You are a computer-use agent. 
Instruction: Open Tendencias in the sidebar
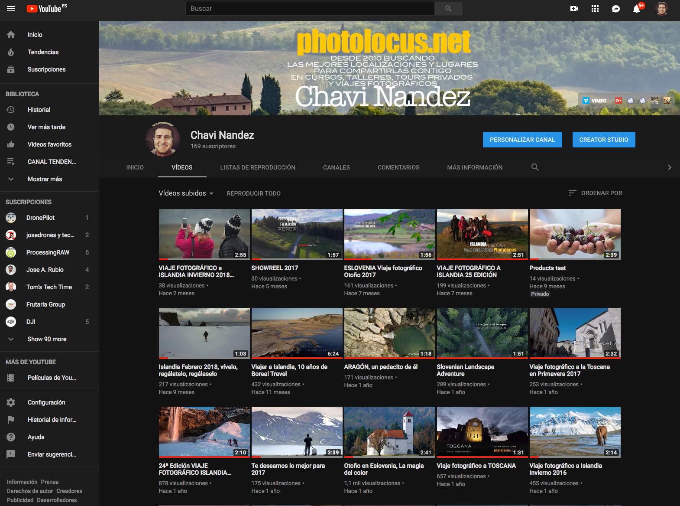[49, 52]
